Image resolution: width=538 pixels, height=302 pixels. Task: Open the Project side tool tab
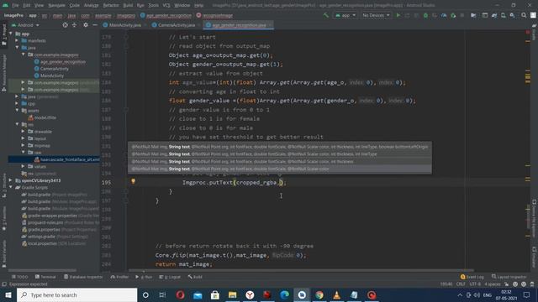(x=4, y=34)
